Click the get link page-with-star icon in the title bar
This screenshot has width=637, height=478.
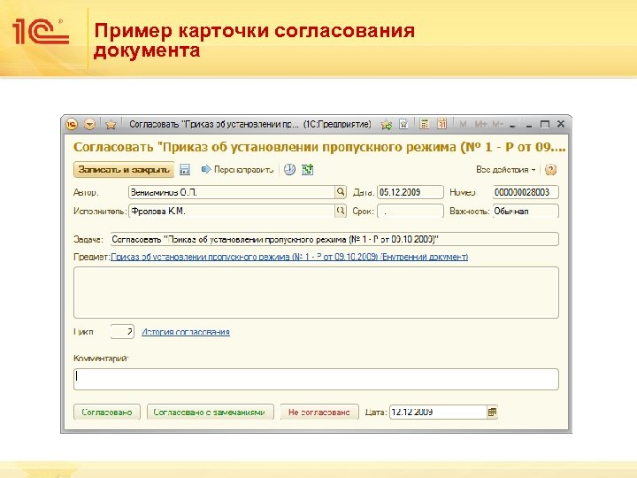click(403, 124)
